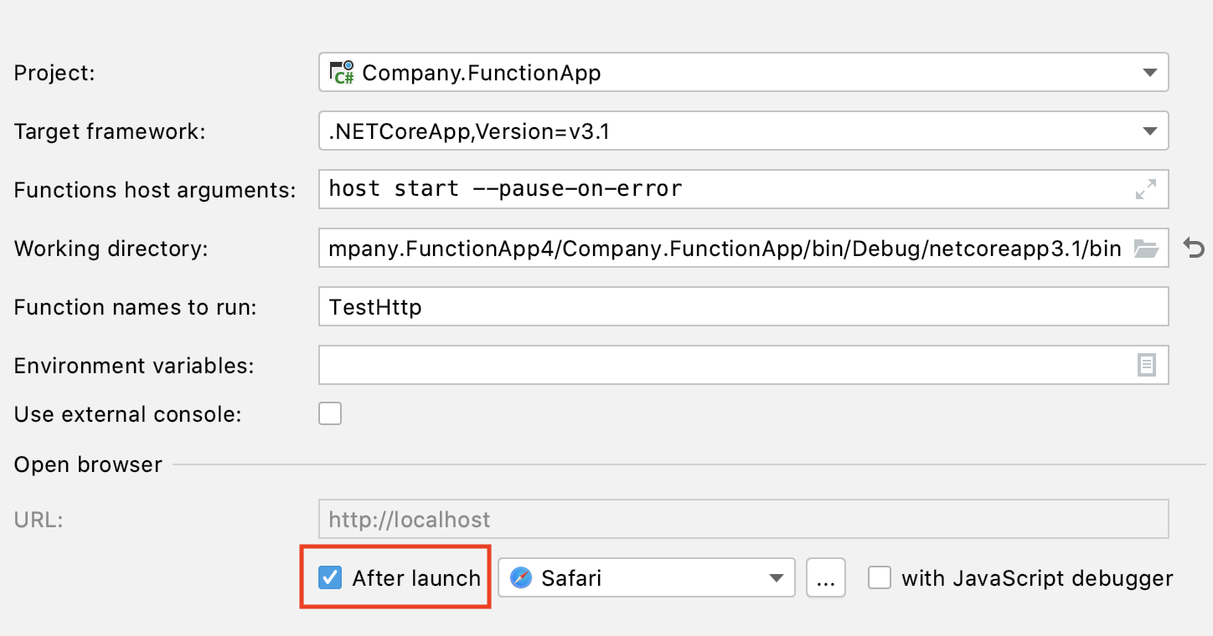Open the Environment variables editor icon
Viewport: 1213px width, 636px height.
coord(1146,365)
